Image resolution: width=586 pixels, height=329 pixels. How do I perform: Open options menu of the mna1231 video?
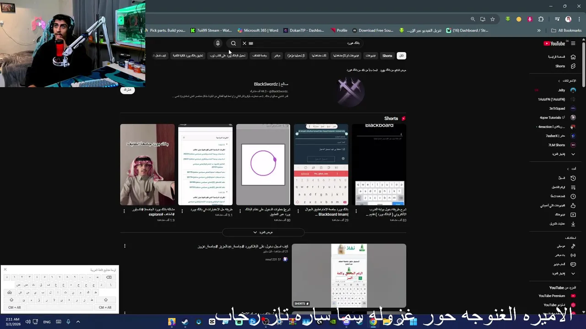125,246
